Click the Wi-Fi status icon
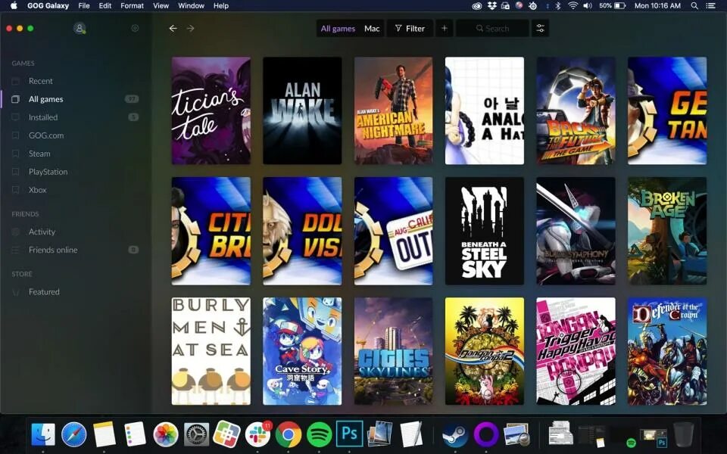 (573, 5)
